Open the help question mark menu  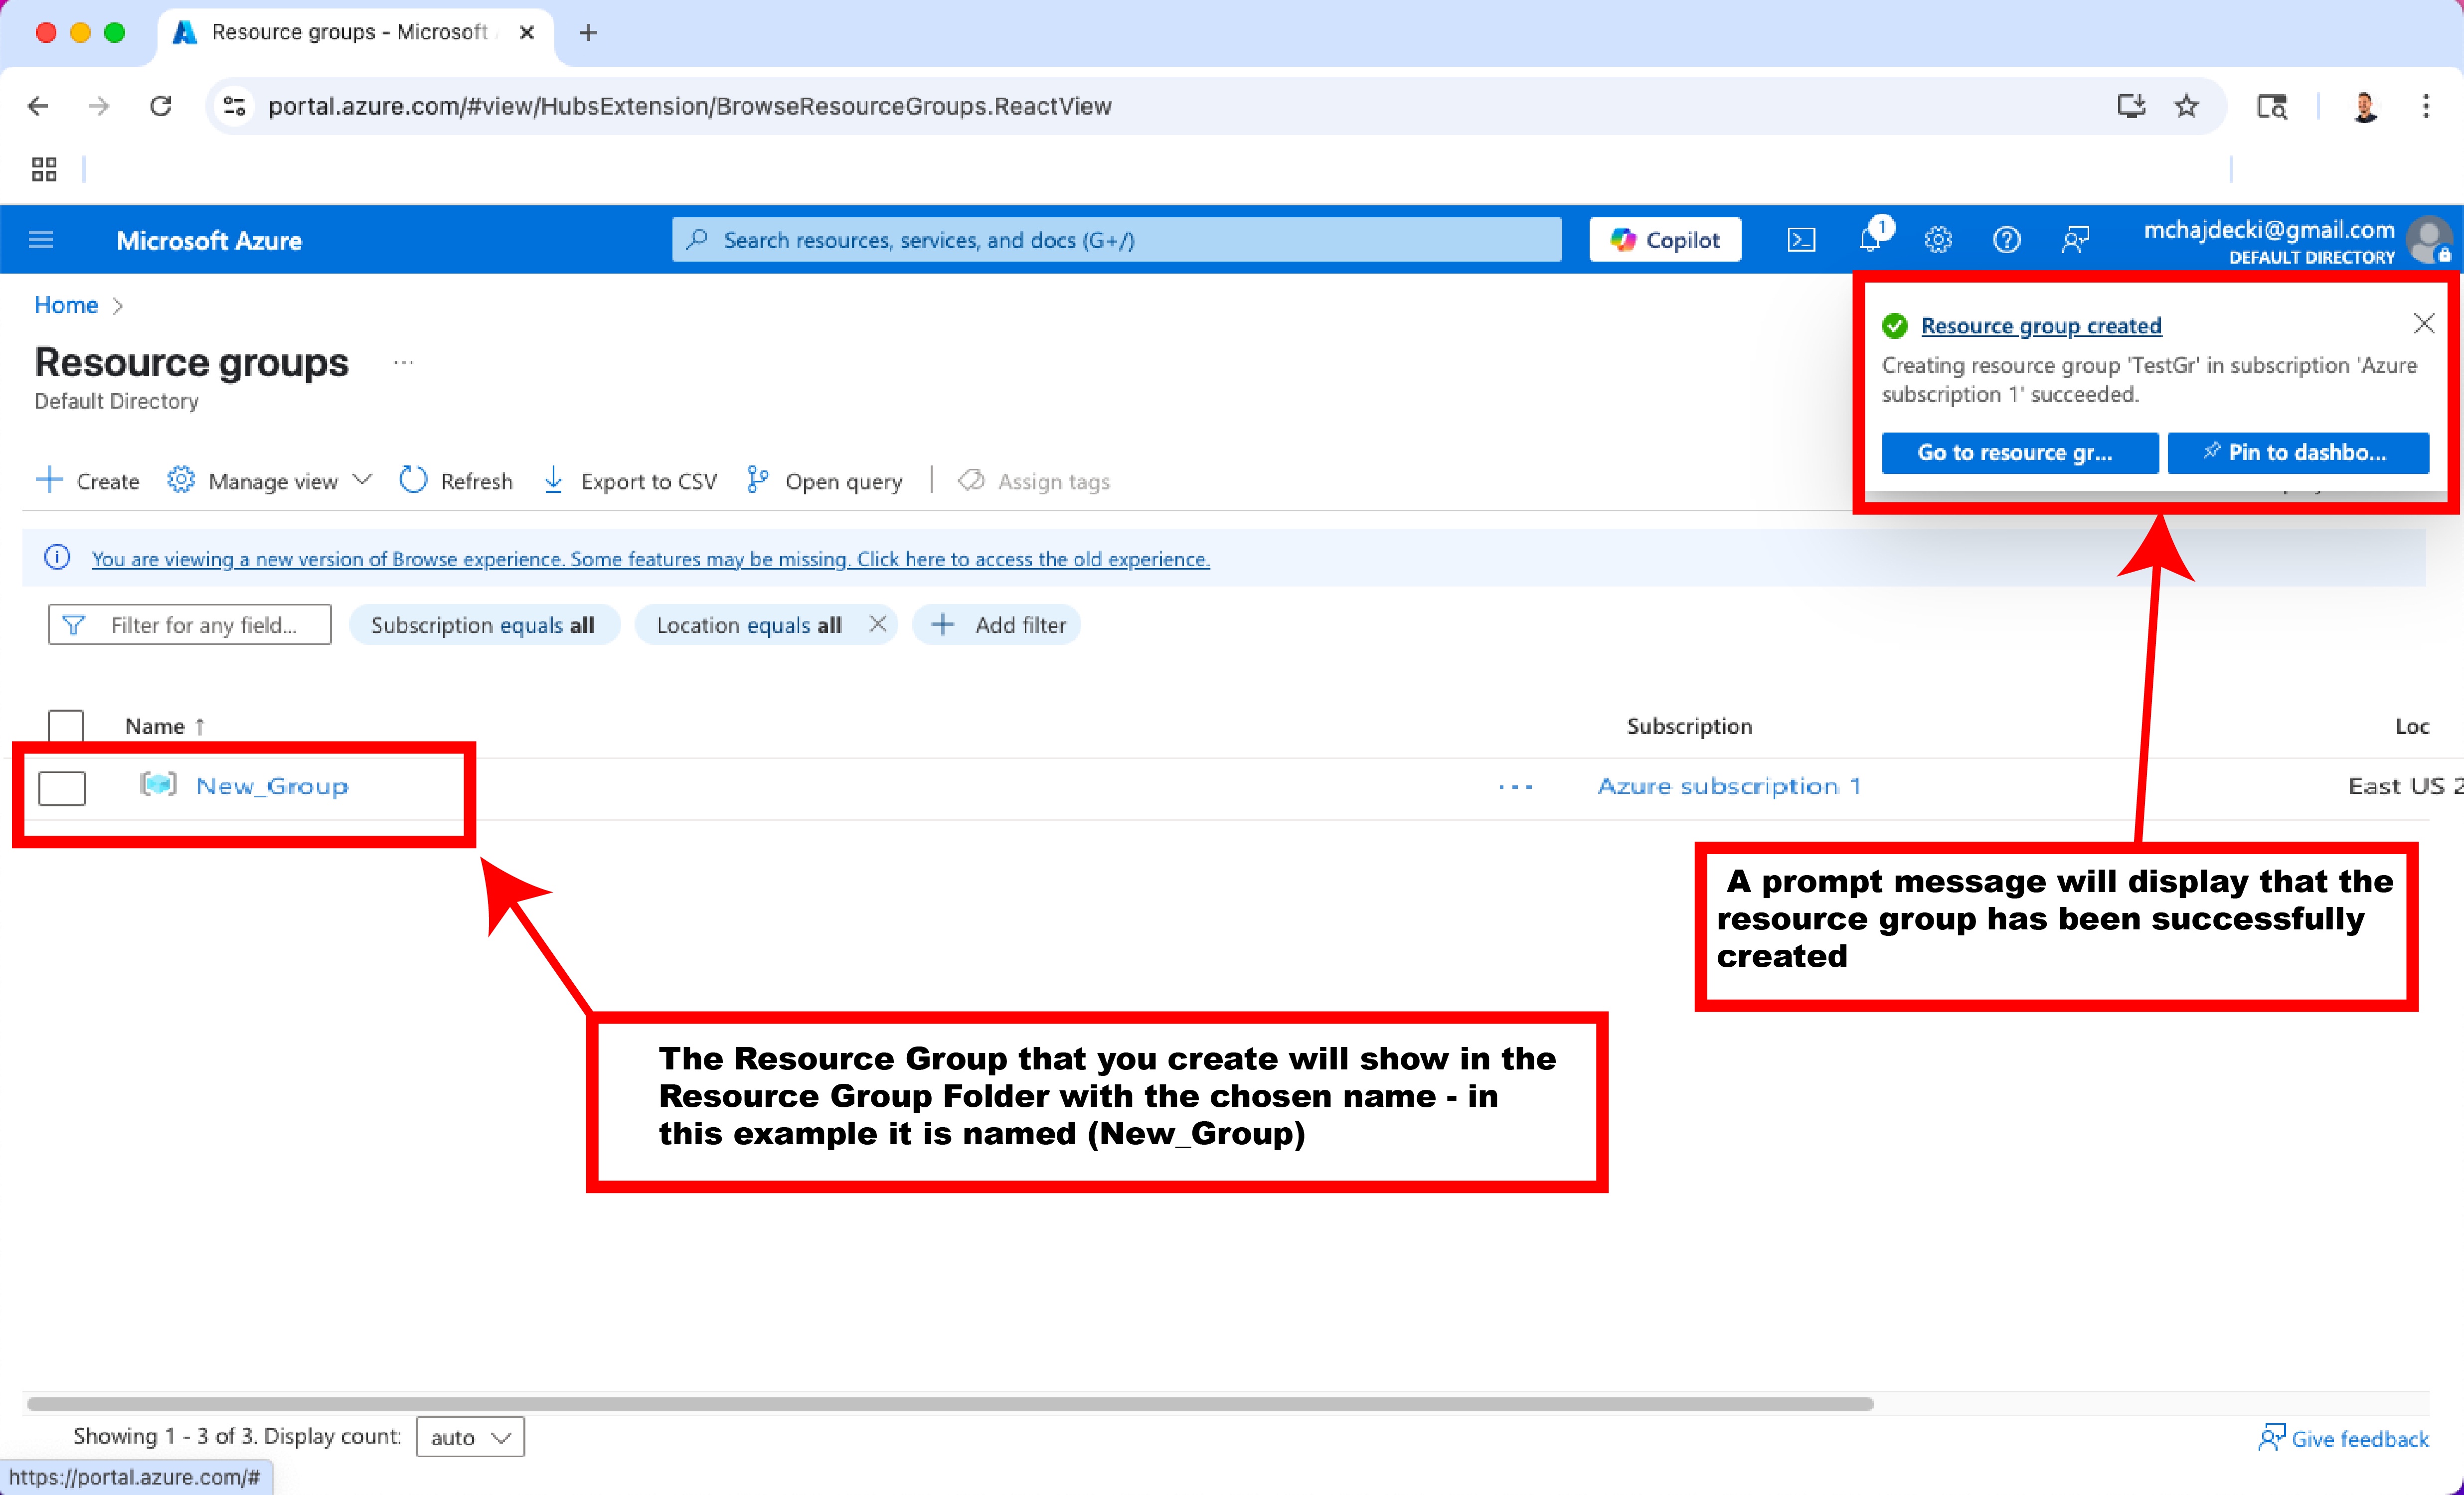pyautogui.click(x=2006, y=240)
